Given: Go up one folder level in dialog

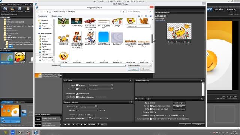Looking at the screenshot, I should (47, 12).
